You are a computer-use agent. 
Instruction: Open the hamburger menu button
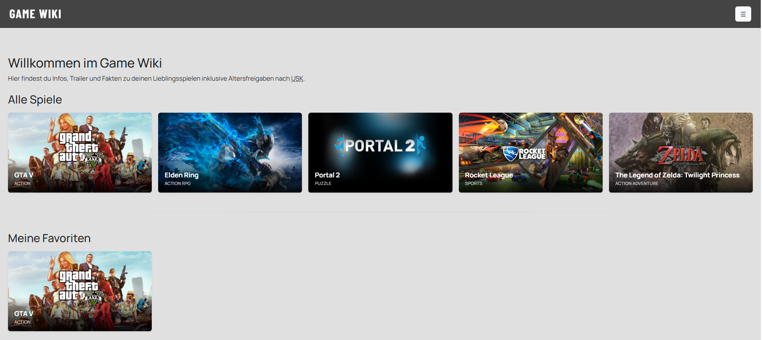pos(743,14)
